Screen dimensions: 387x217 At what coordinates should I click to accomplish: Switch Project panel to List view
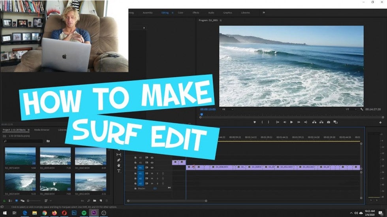point(10,201)
